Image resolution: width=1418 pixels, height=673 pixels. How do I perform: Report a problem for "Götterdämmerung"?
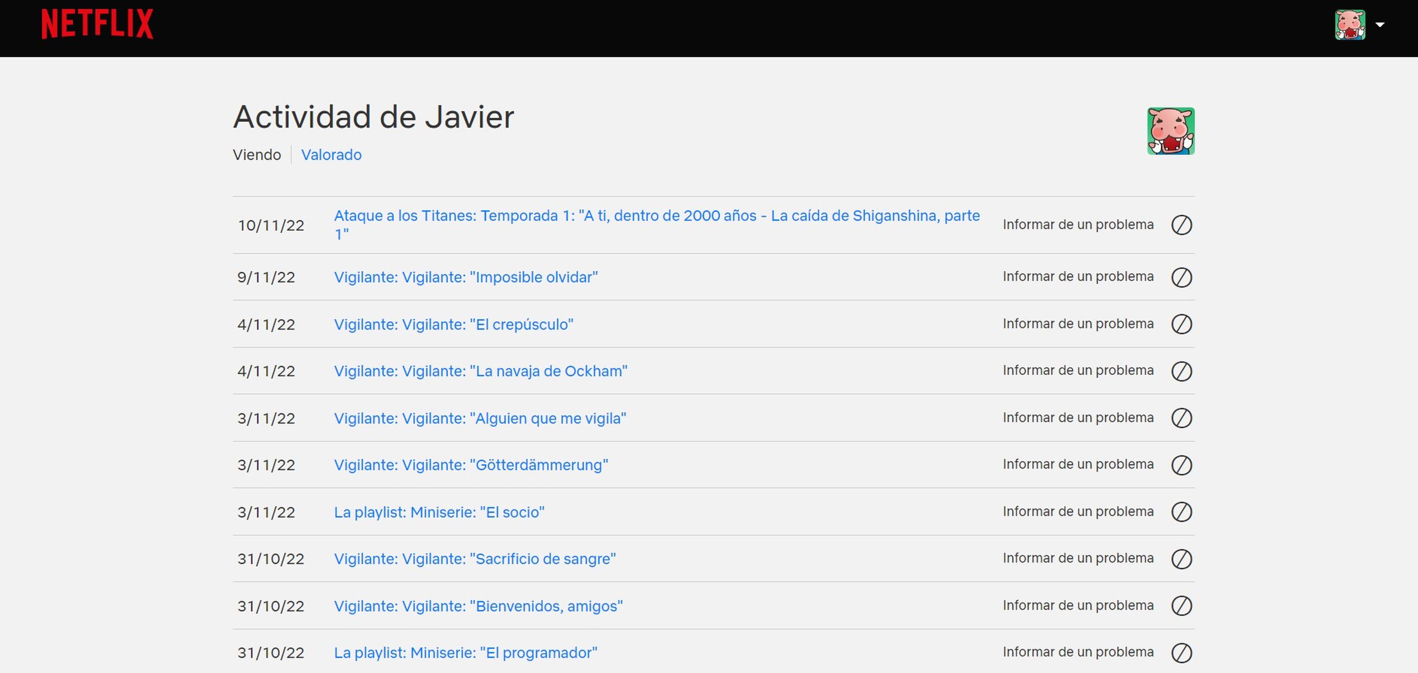pyautogui.click(x=1078, y=464)
